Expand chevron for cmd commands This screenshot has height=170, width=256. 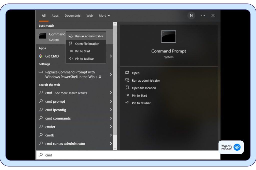[x=111, y=118]
